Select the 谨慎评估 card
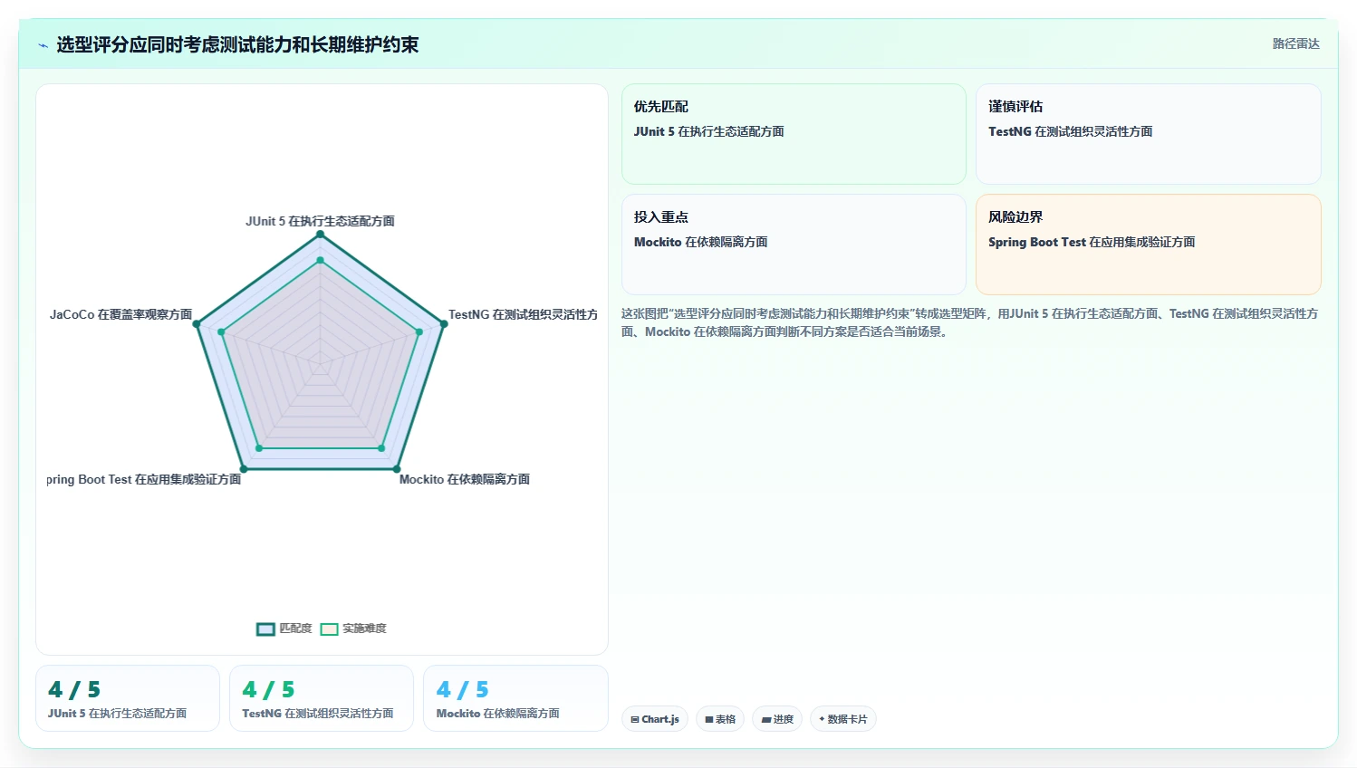Image resolution: width=1357 pixels, height=768 pixels. click(1148, 134)
